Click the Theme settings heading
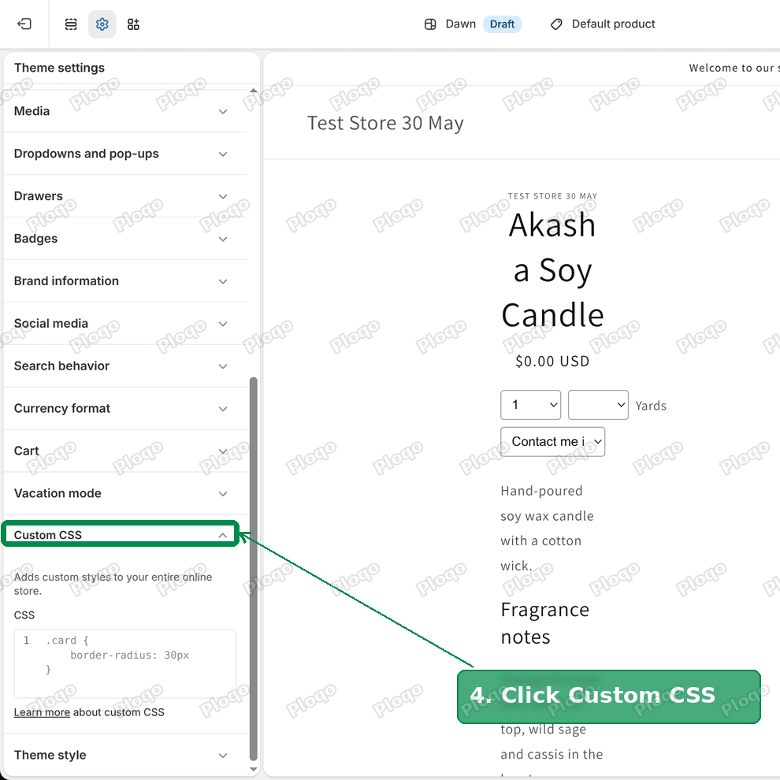 (x=59, y=68)
